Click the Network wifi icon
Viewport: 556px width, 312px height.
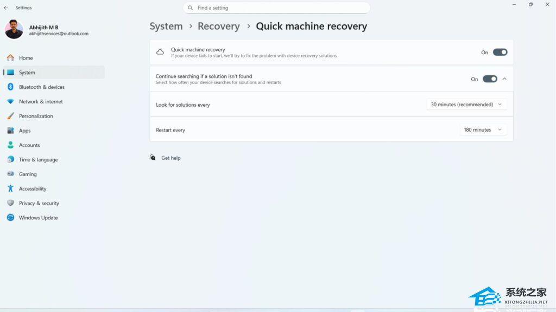10,101
